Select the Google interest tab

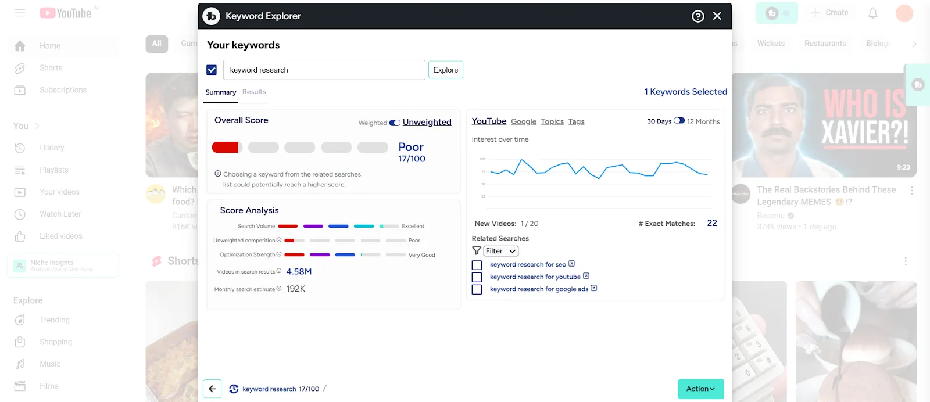524,121
